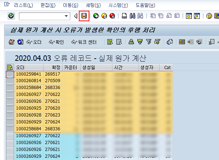Image resolution: width=219 pixels, height=160 pixels.
Task: Click the 시간 column header
Action: tap(125, 68)
